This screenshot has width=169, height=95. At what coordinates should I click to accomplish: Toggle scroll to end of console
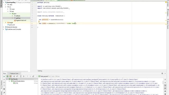pyautogui.click(x=165, y=88)
